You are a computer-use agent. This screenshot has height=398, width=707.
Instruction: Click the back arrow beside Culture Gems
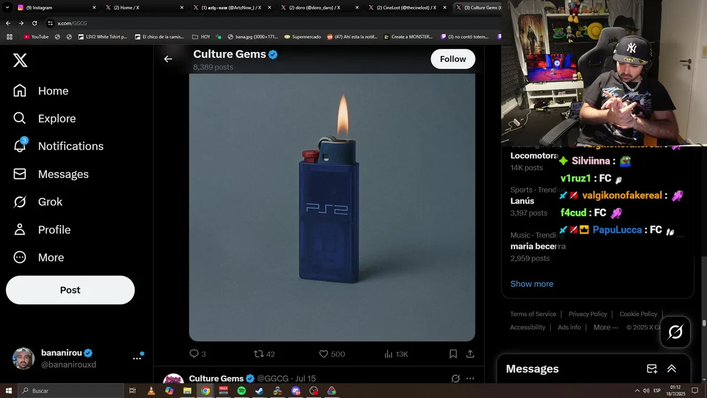[168, 59]
